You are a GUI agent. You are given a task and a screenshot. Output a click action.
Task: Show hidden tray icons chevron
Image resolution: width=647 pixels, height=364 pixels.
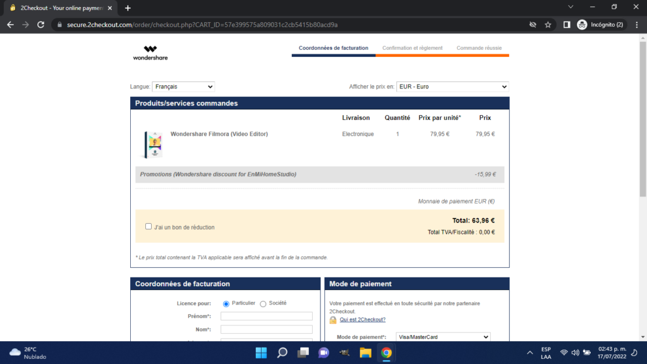coord(530,353)
